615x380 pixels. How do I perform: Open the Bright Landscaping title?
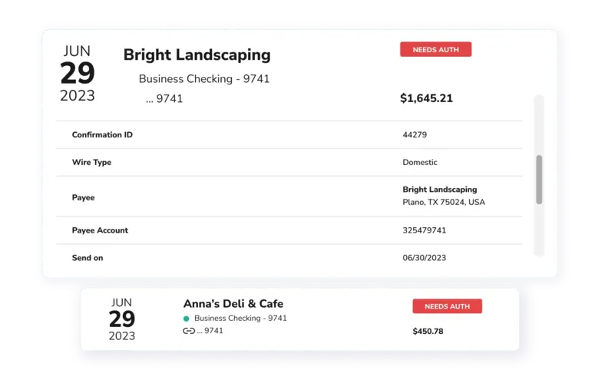(197, 55)
